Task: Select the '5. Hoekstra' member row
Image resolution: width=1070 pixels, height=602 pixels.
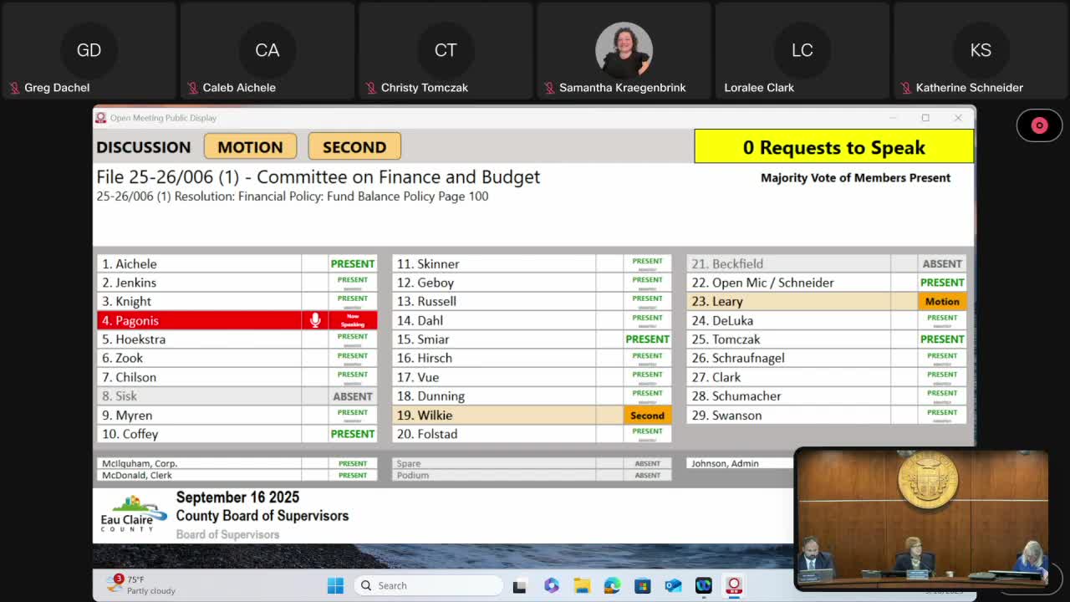Action: 237,339
